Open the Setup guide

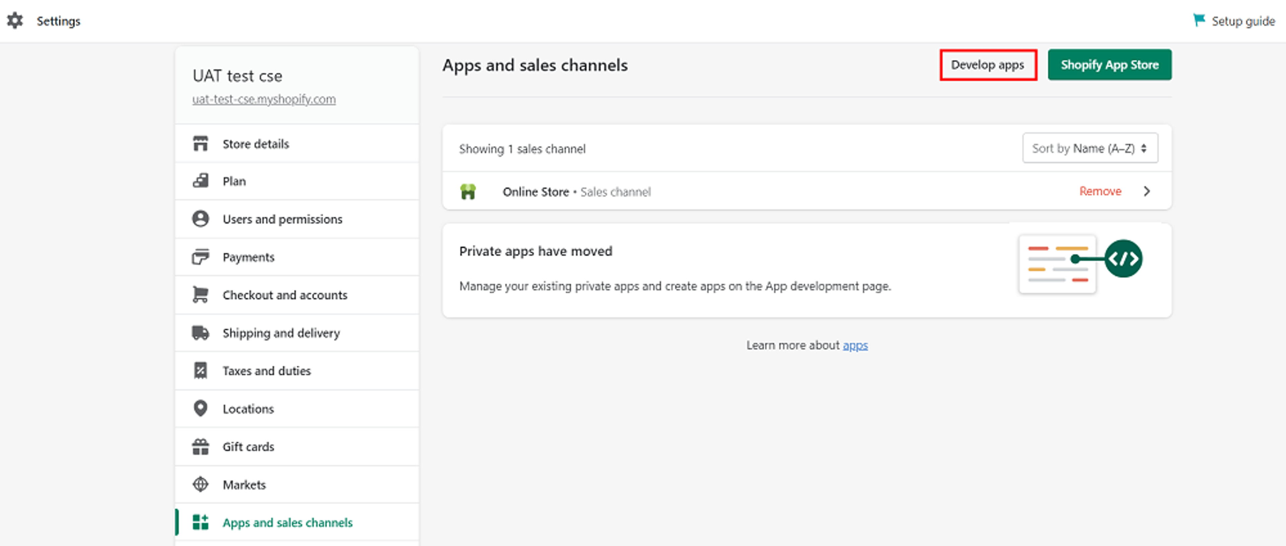(1234, 21)
